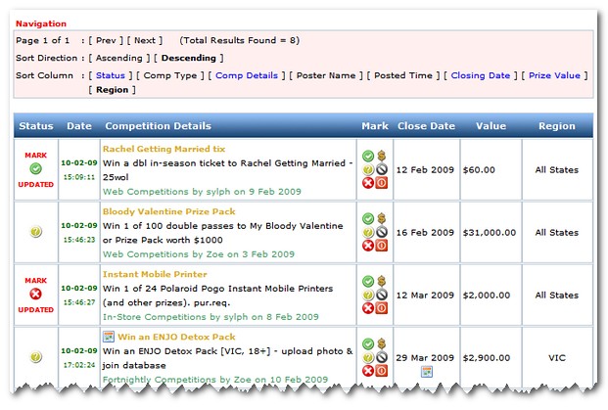Click the 12 Mar 2009 close date

point(425,296)
